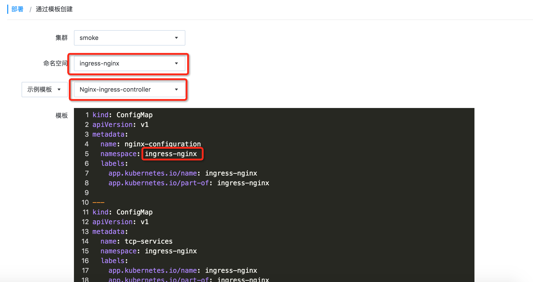Click ingress-nginx value on namespace line 5
The height and width of the screenshot is (282, 533).
[171, 154]
